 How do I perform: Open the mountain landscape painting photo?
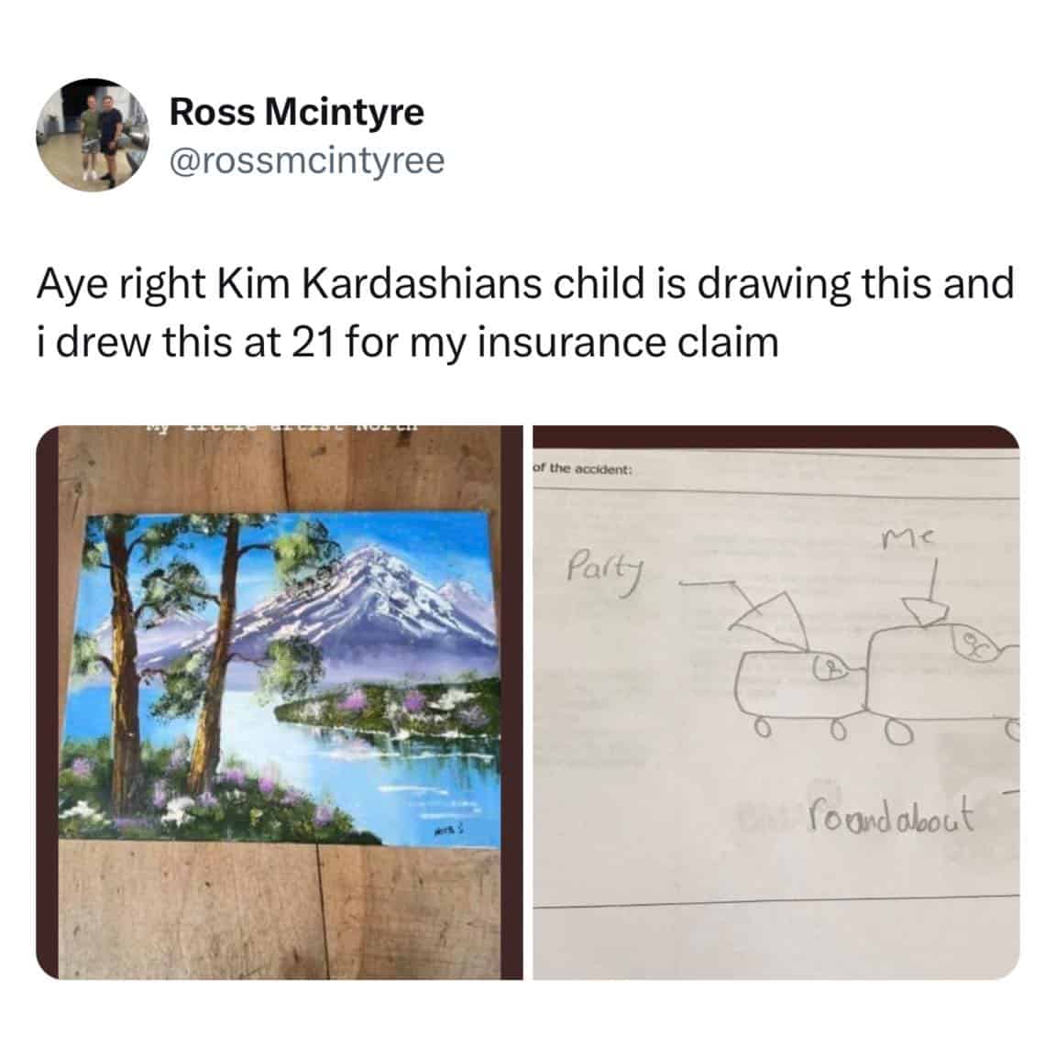pyautogui.click(x=279, y=702)
